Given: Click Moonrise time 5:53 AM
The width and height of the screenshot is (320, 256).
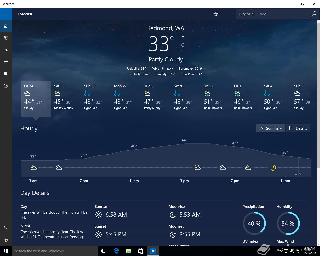Looking at the screenshot, I should tap(190, 215).
